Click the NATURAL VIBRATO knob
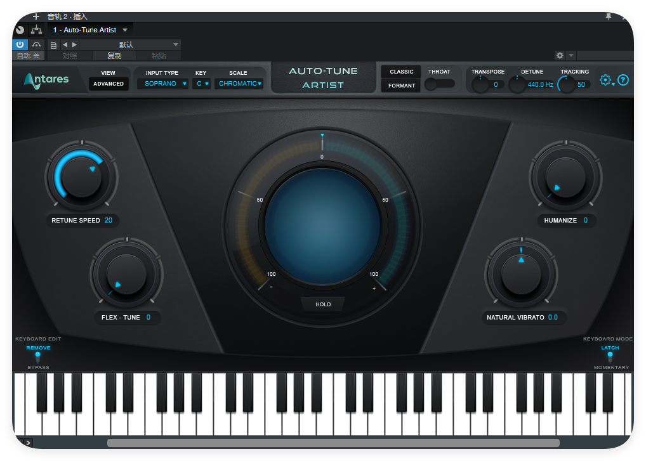The width and height of the screenshot is (646, 461). pyautogui.click(x=521, y=275)
